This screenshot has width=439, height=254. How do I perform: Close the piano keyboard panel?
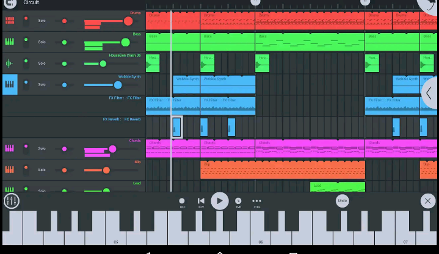(x=427, y=201)
